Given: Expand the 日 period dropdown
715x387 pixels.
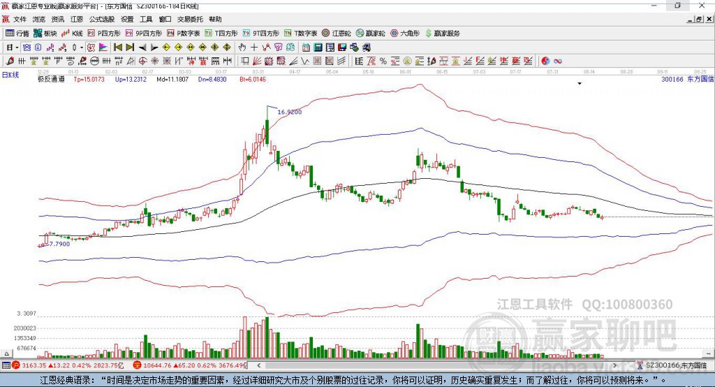Looking at the screenshot, I should pos(17,48).
